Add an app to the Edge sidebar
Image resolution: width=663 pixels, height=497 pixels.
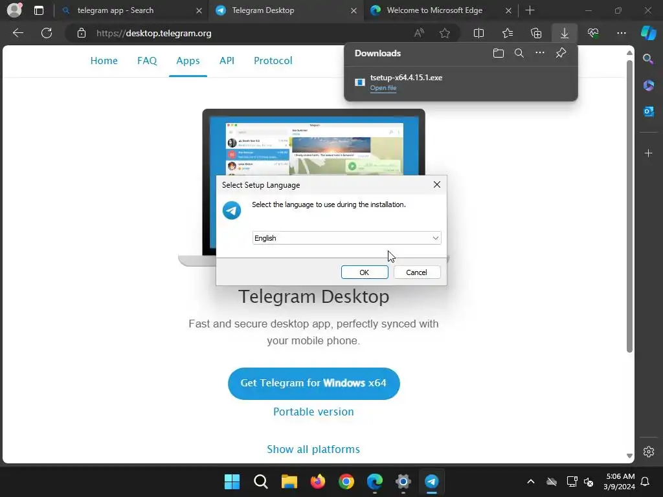point(648,153)
